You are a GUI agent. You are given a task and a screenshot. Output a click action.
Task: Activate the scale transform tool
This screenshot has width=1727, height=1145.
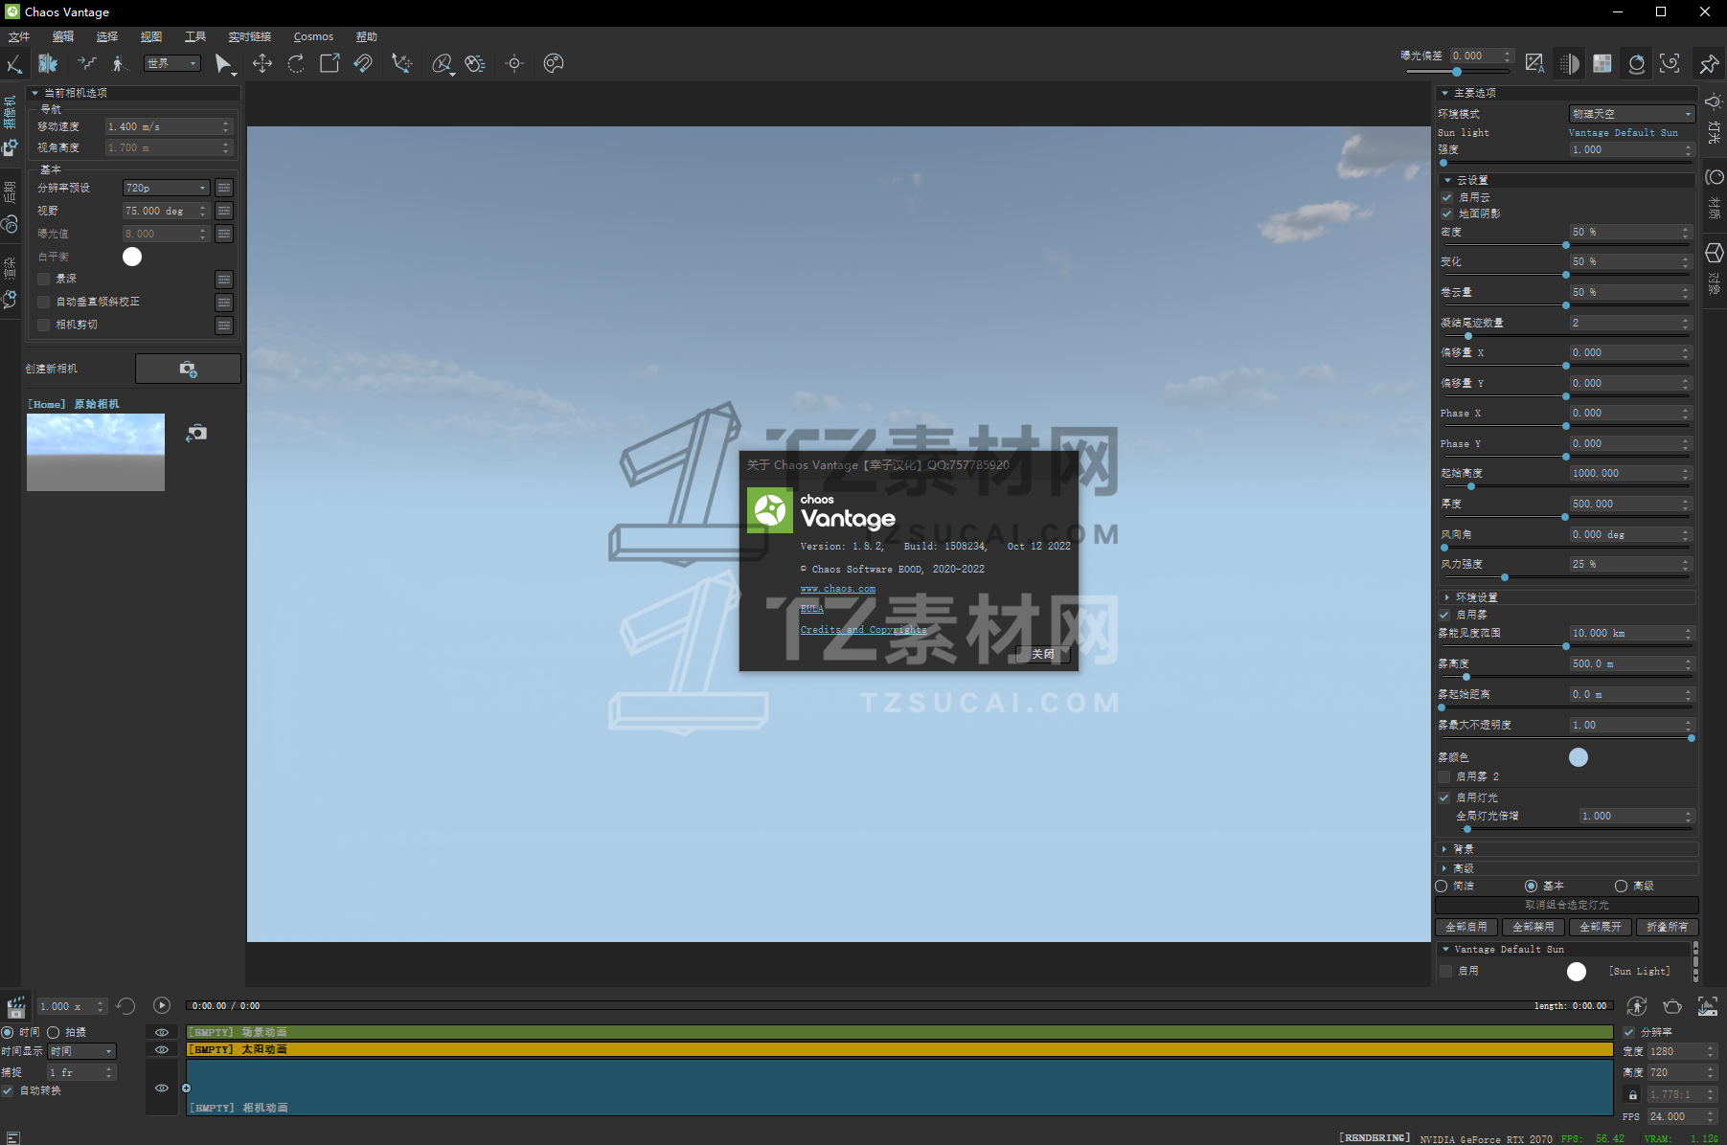pos(329,63)
